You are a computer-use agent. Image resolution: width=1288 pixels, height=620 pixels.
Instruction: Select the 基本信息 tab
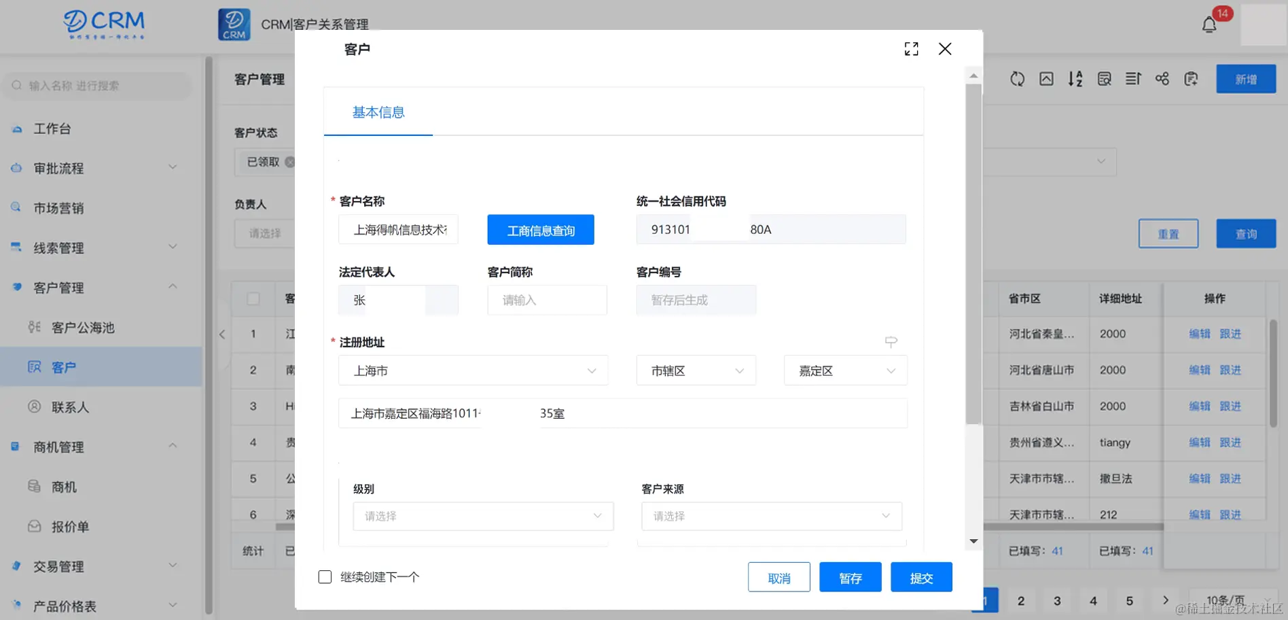point(378,112)
